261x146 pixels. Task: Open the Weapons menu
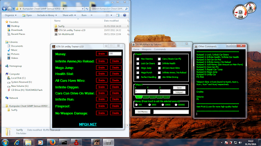(146, 49)
